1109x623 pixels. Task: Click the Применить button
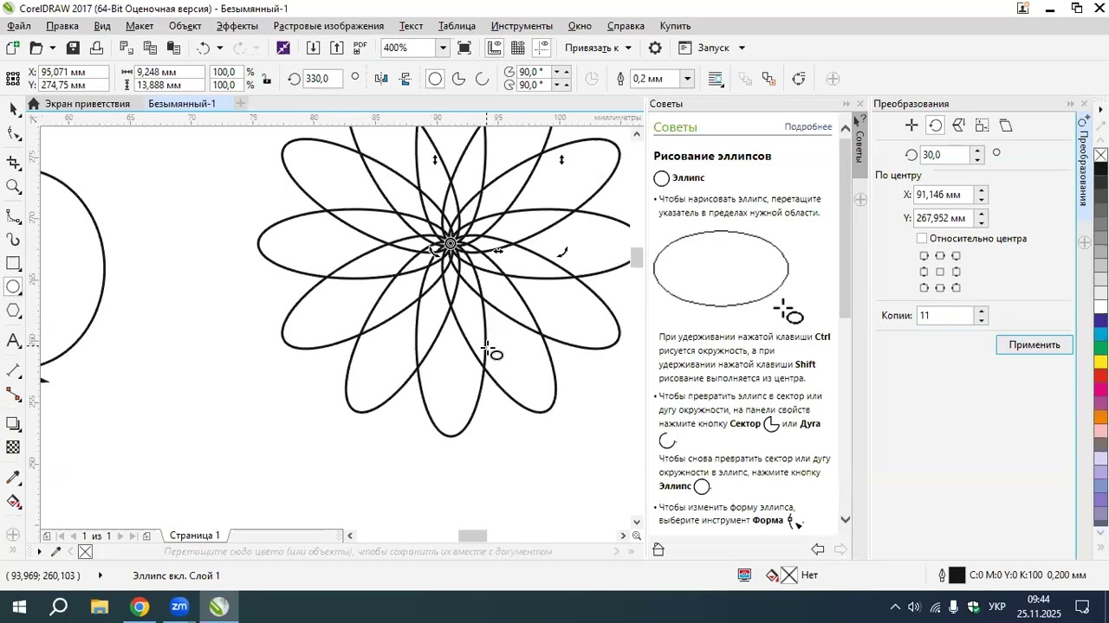coord(1034,344)
